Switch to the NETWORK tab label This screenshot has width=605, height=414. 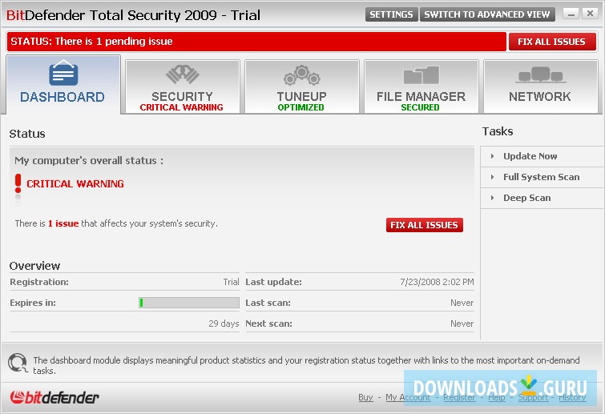[540, 96]
